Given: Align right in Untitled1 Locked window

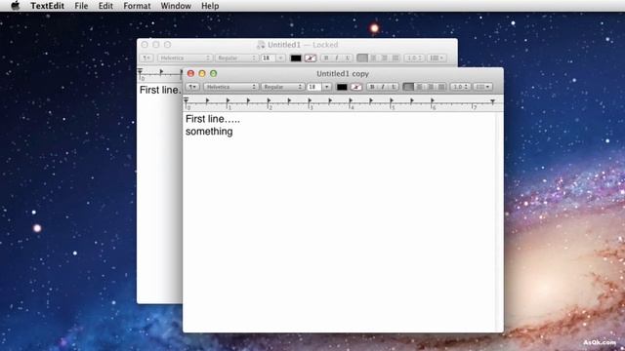Looking at the screenshot, I should pos(384,58).
